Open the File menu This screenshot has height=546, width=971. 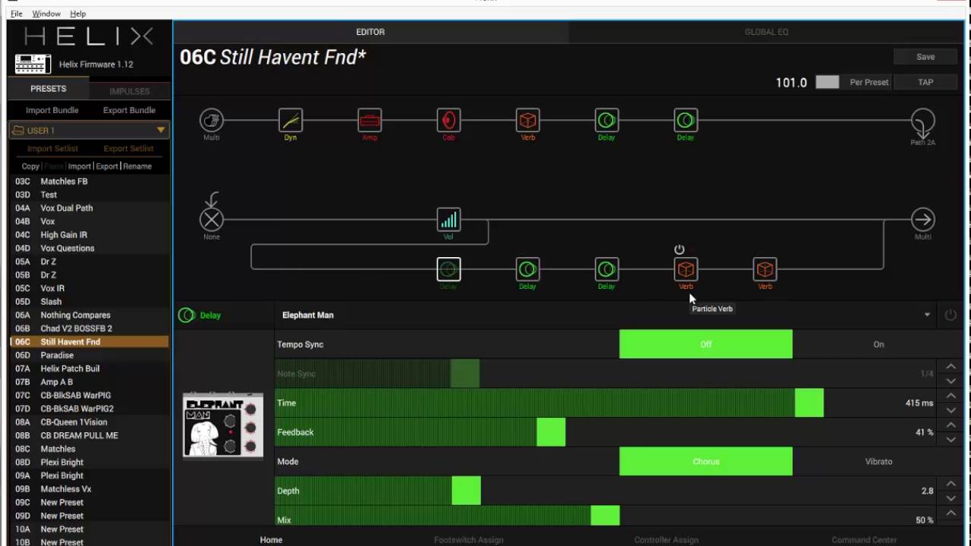coord(16,14)
